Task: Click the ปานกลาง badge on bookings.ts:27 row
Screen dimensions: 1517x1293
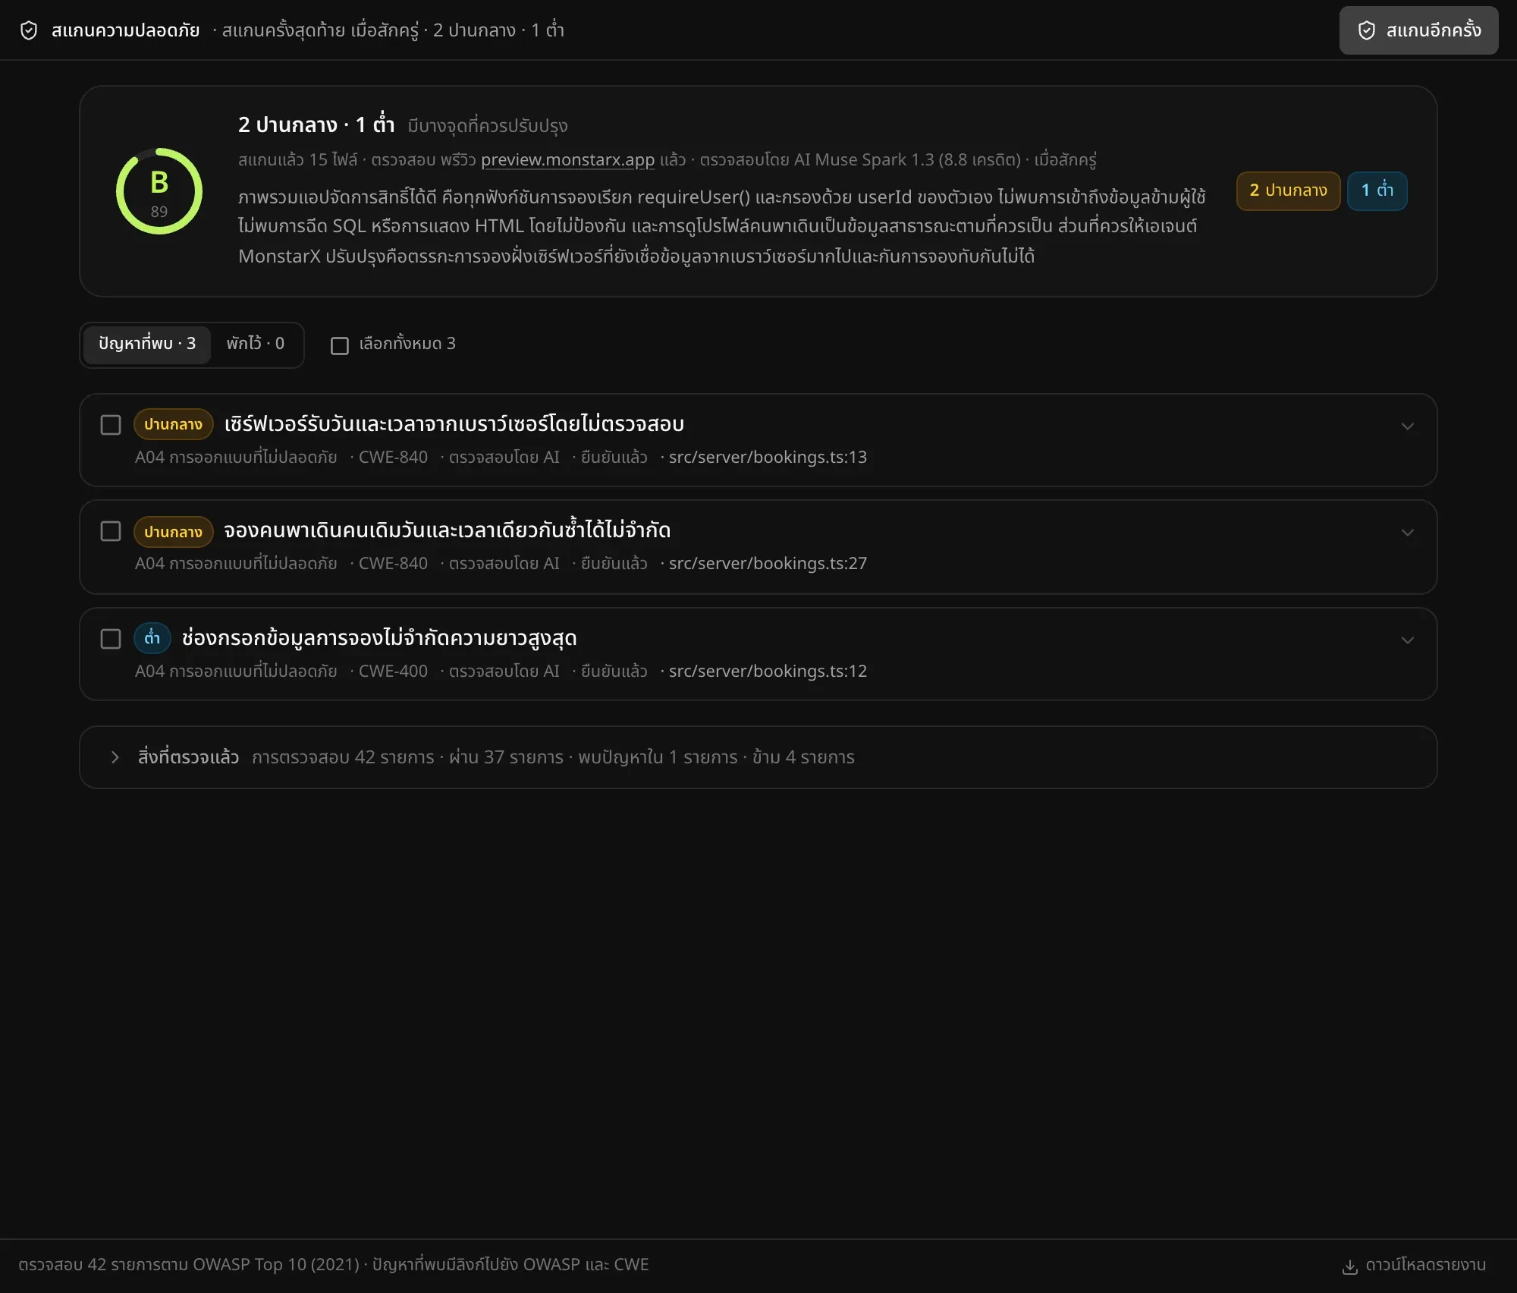Action: click(173, 531)
